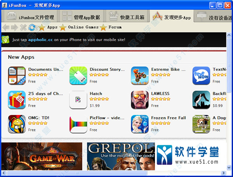Open the OMG: TD! title link
The height and width of the screenshot is (177, 233).
pos(38,118)
